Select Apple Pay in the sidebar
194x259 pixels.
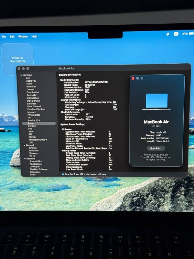pos(31,81)
